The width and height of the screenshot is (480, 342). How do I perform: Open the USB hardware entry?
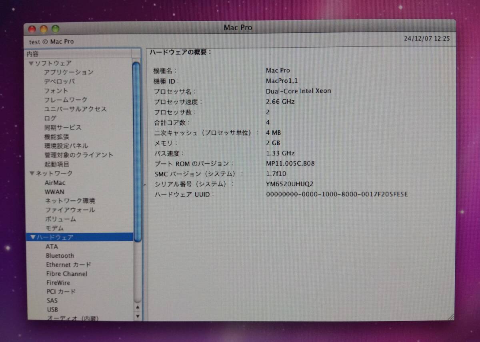click(52, 310)
